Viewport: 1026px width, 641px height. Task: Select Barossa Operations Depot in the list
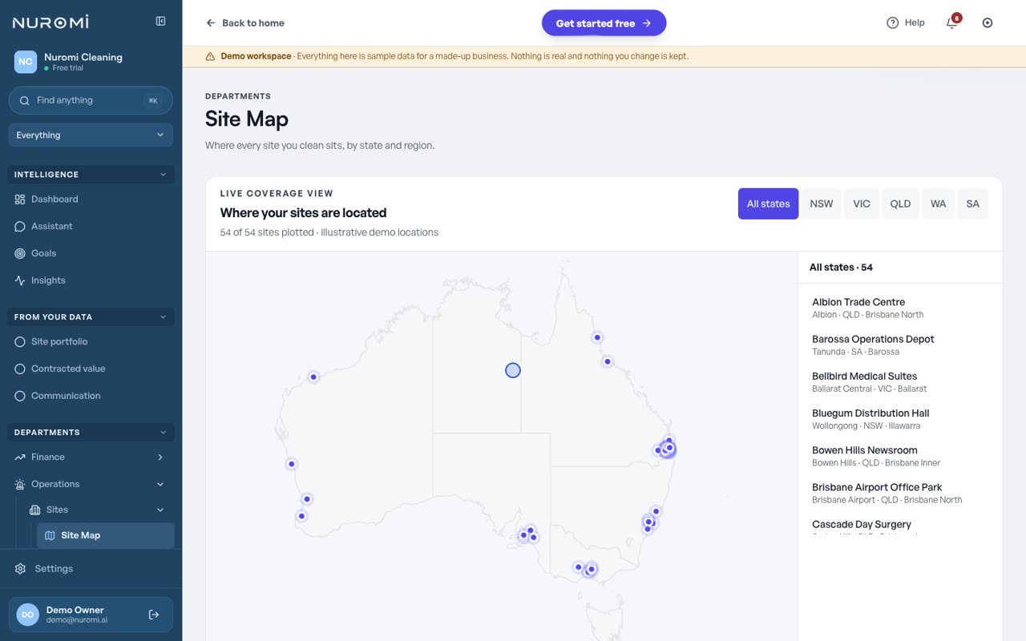point(899,345)
